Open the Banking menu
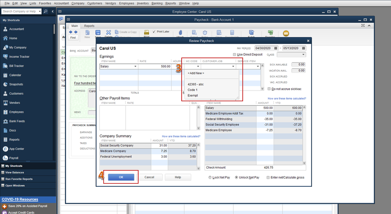Viewport: 391px width, 214px height. click(157, 3)
